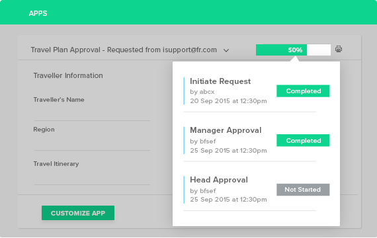Click 'by abcx' text
The image size is (377, 238).
tap(202, 92)
